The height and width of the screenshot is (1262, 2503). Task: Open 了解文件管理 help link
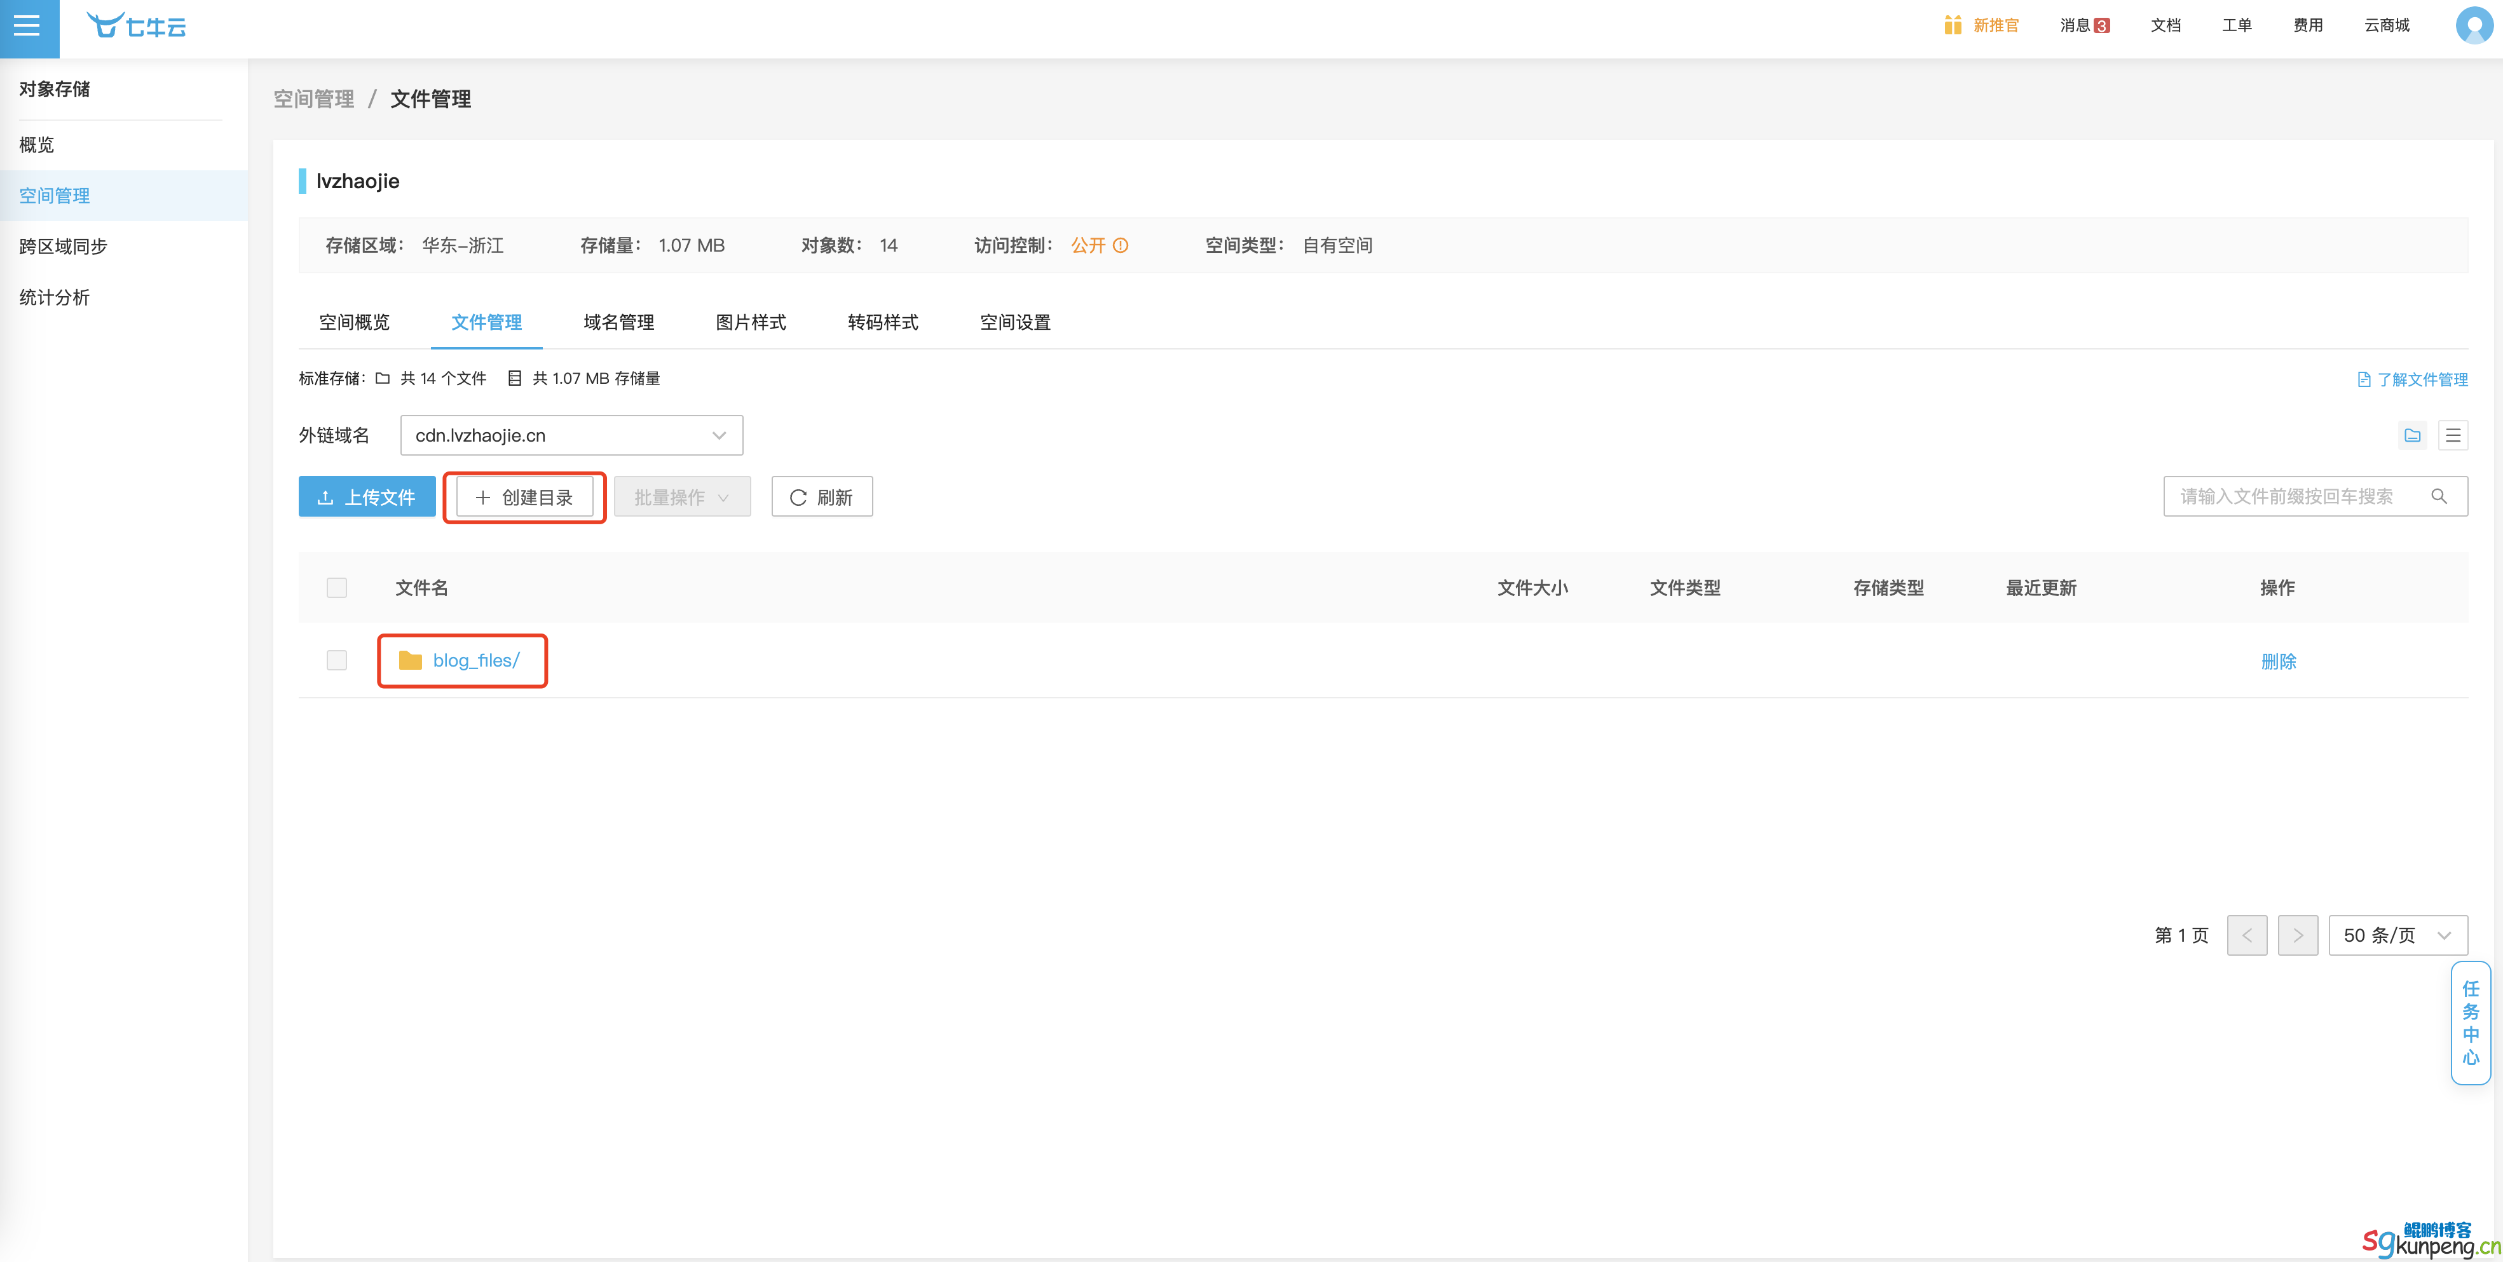[2413, 380]
